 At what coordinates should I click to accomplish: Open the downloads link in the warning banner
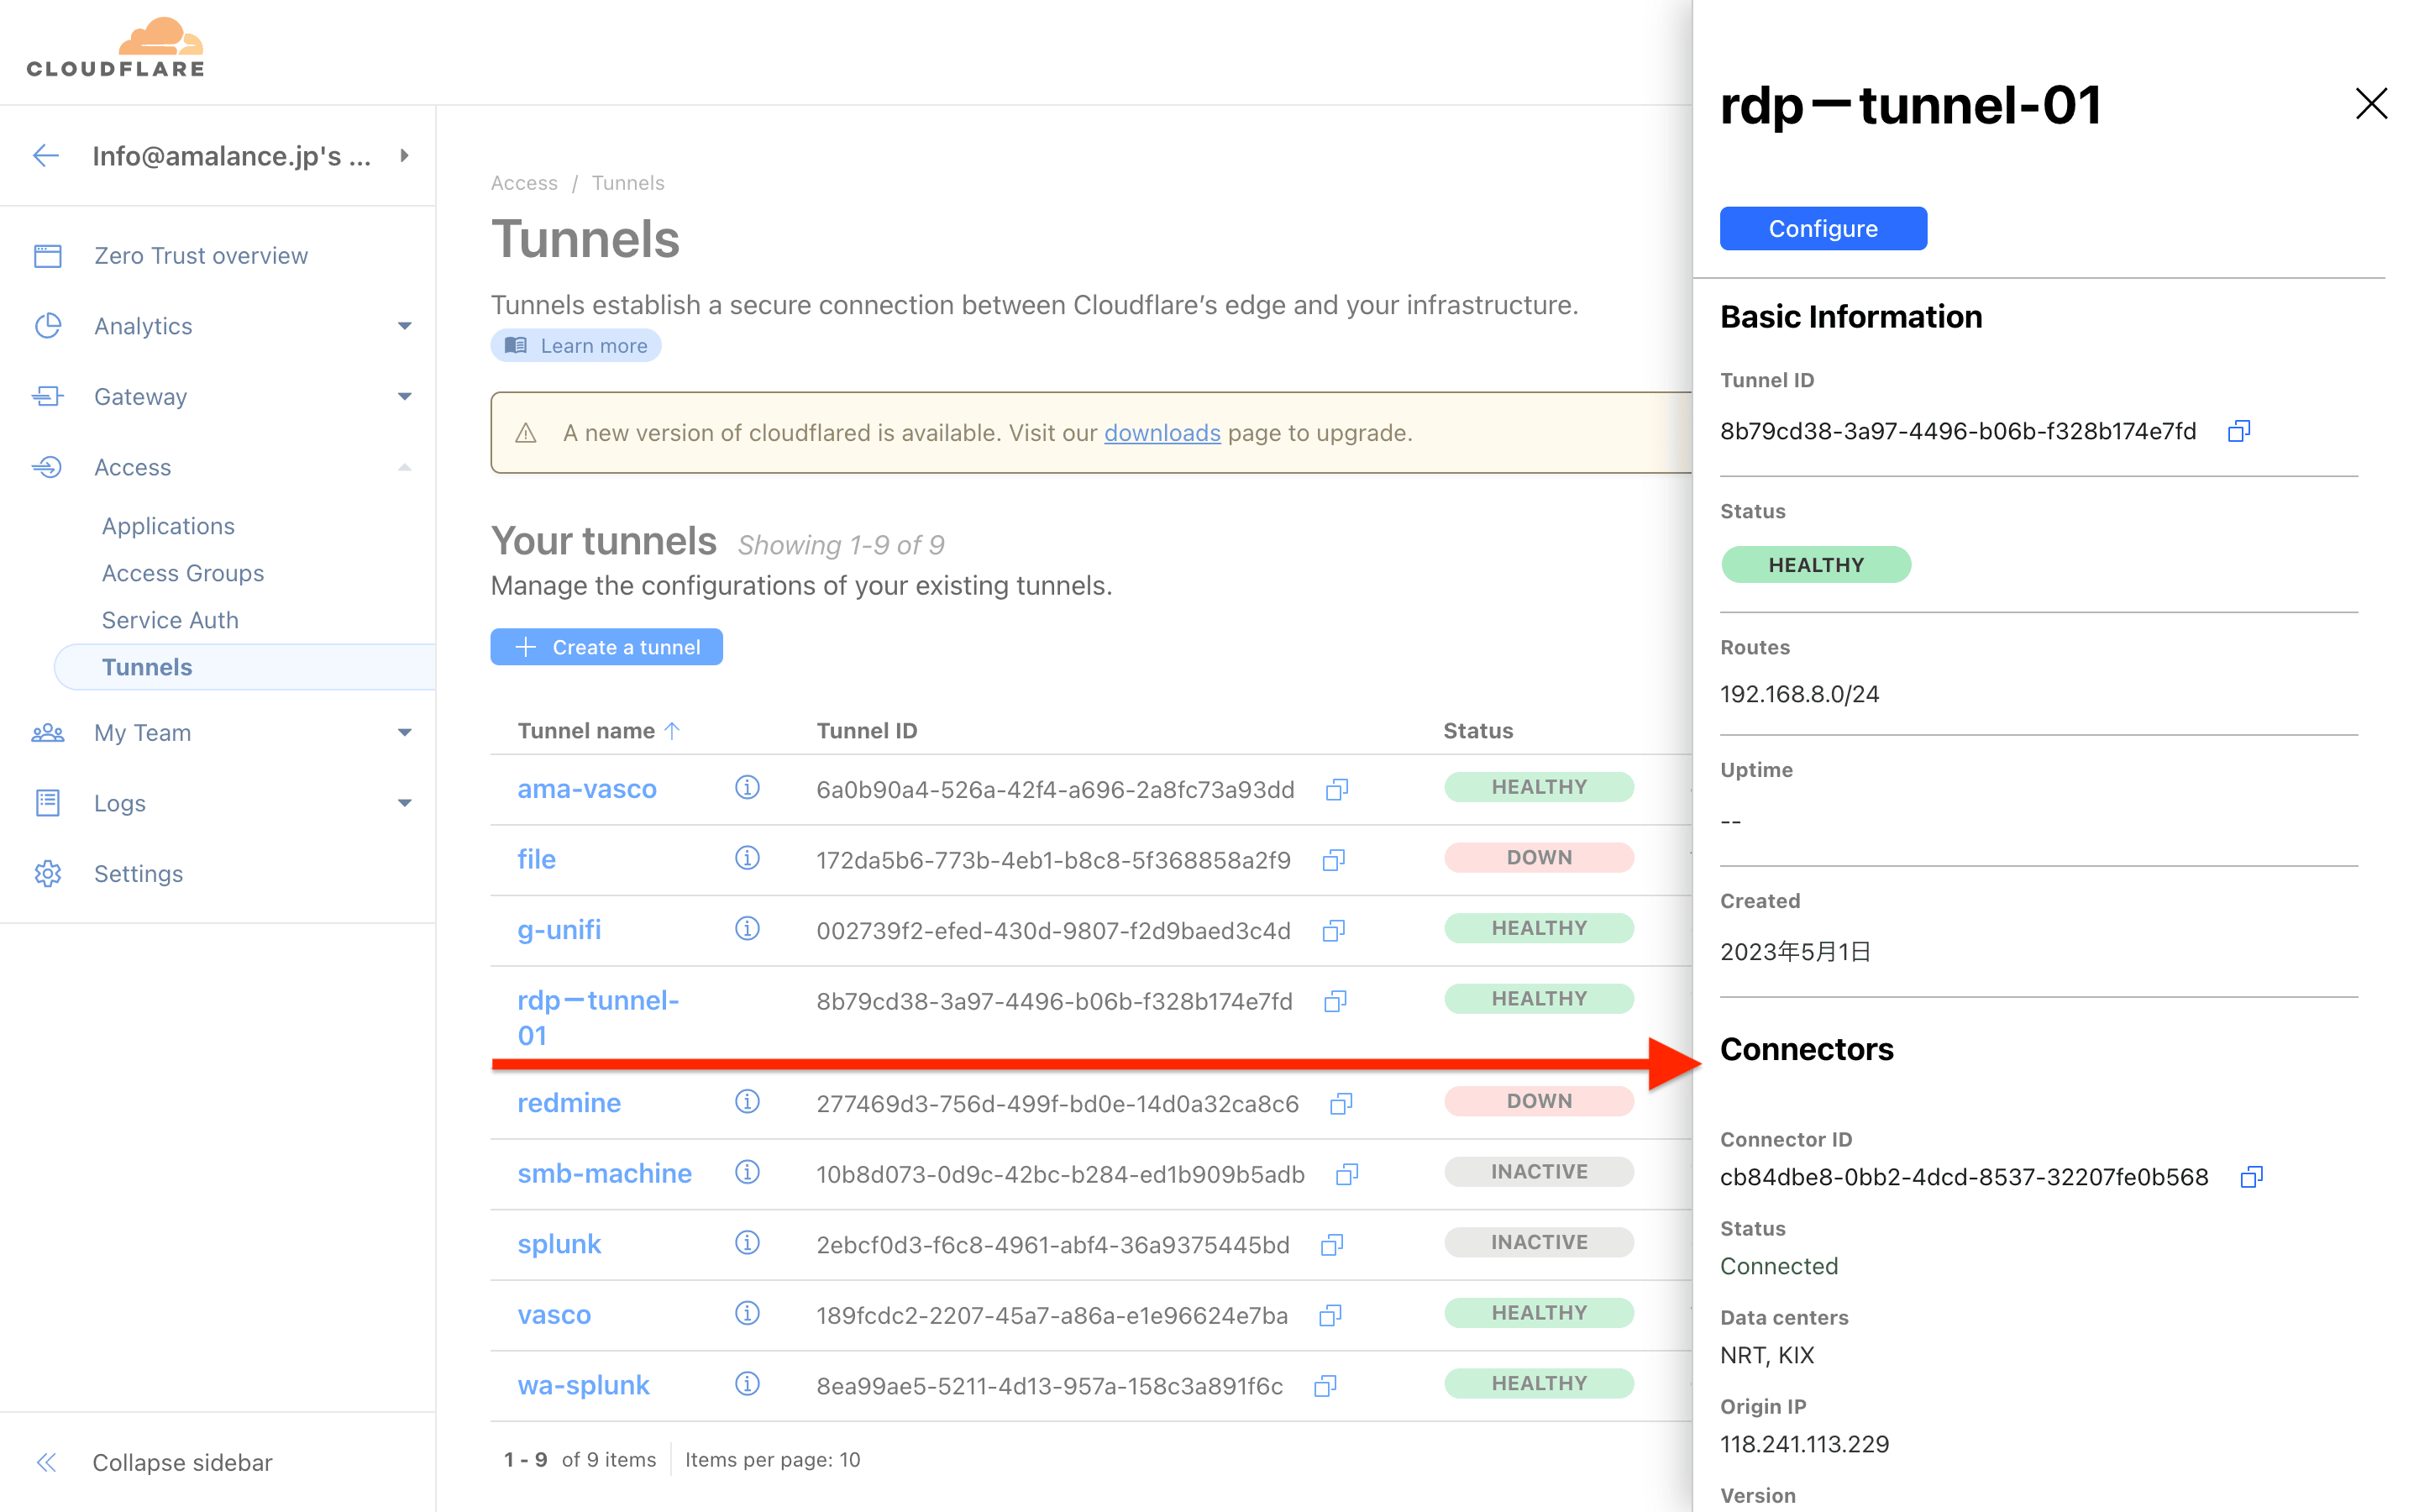pos(1162,433)
